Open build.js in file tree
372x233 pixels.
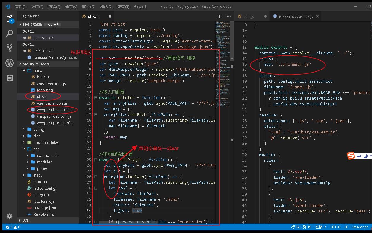click(47, 77)
